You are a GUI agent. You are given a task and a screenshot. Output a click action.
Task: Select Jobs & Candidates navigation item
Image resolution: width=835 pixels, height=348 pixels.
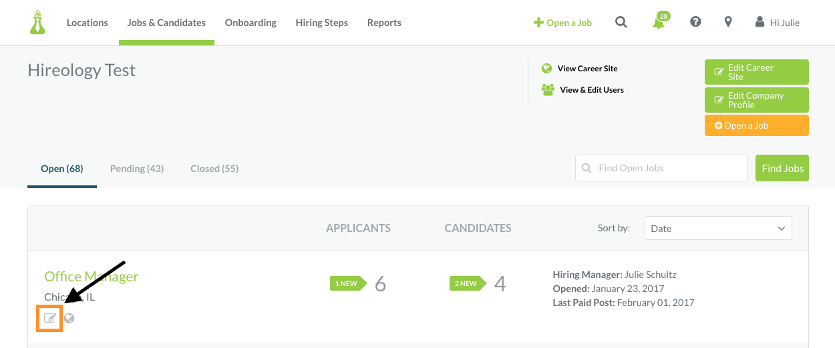pos(166,23)
